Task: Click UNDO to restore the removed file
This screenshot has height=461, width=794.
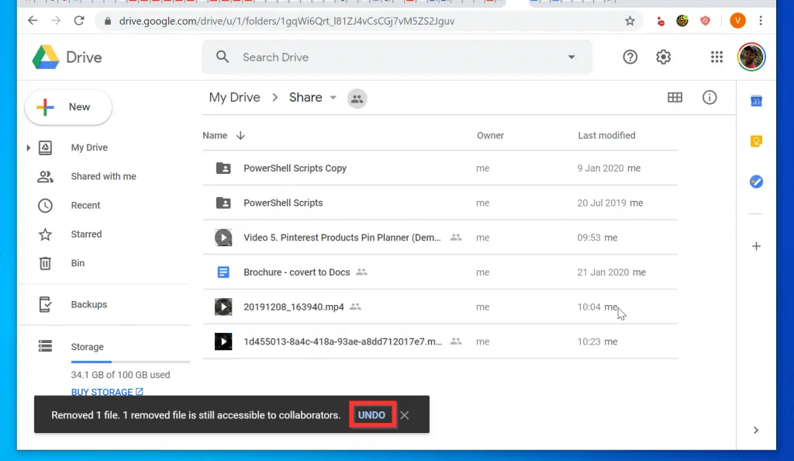Action: point(372,414)
